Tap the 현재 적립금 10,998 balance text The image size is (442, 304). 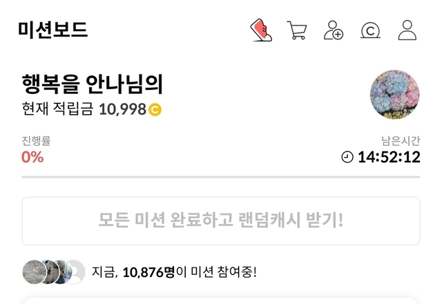click(84, 109)
